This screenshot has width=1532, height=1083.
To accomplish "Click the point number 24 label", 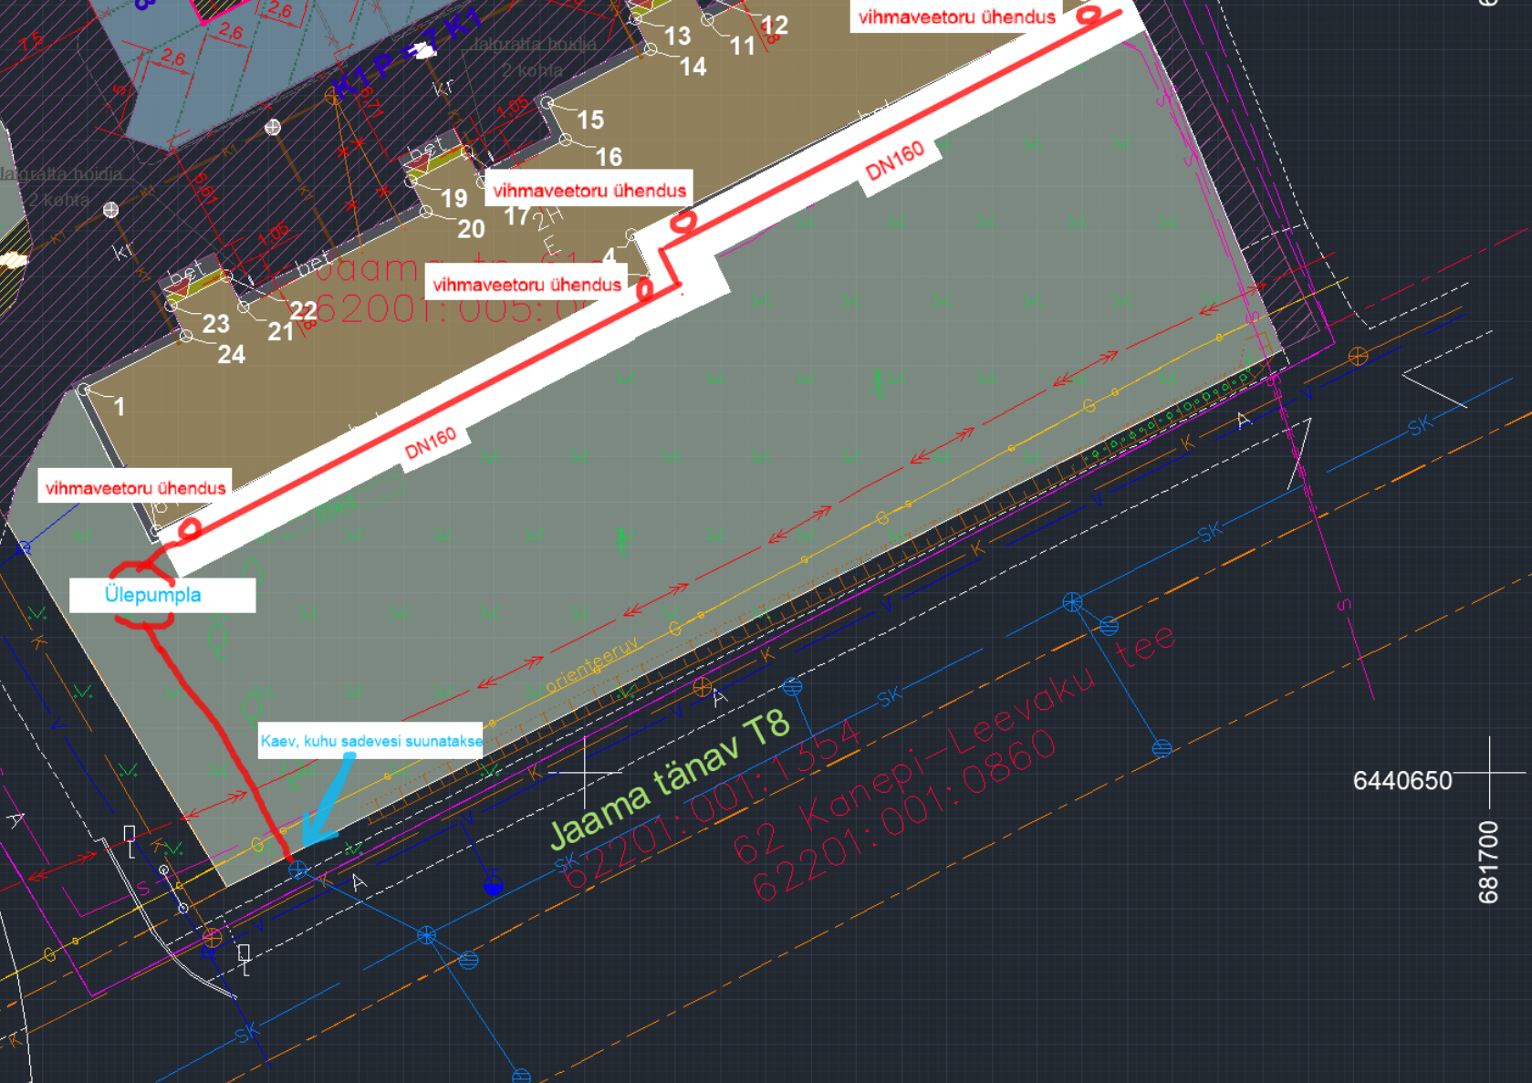I will coord(231,355).
